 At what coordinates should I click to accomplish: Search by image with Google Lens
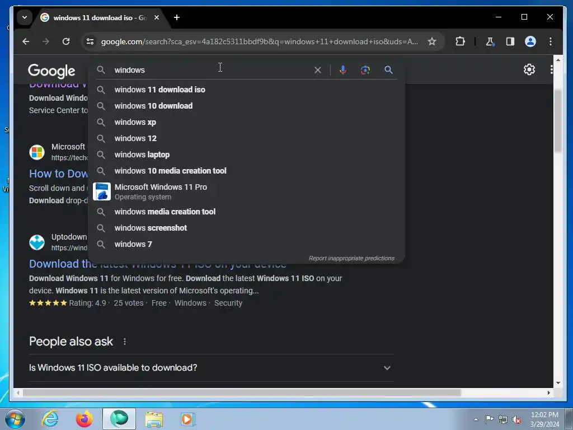coord(365,70)
